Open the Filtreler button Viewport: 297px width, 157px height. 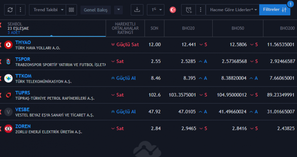(275, 9)
